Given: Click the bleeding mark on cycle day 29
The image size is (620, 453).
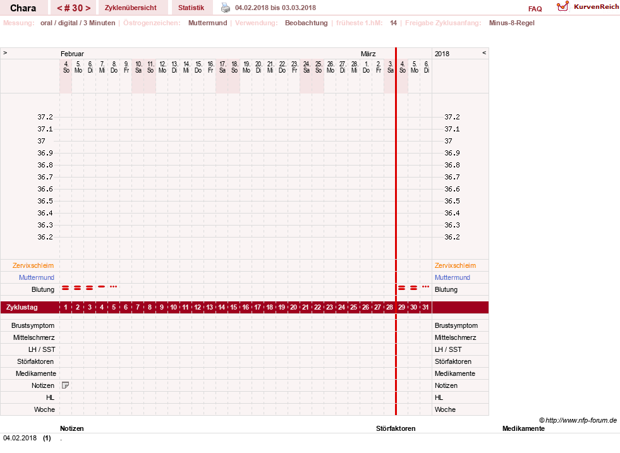Looking at the screenshot, I should pos(402,287).
